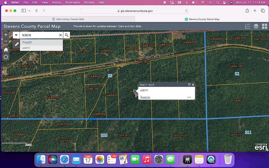Clear the search box with the X

(x=60, y=35)
